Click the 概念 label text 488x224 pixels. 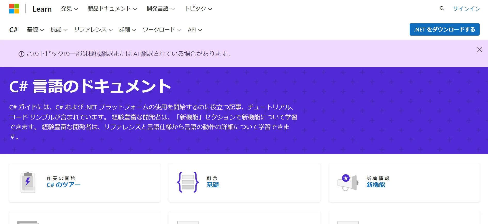coord(212,178)
